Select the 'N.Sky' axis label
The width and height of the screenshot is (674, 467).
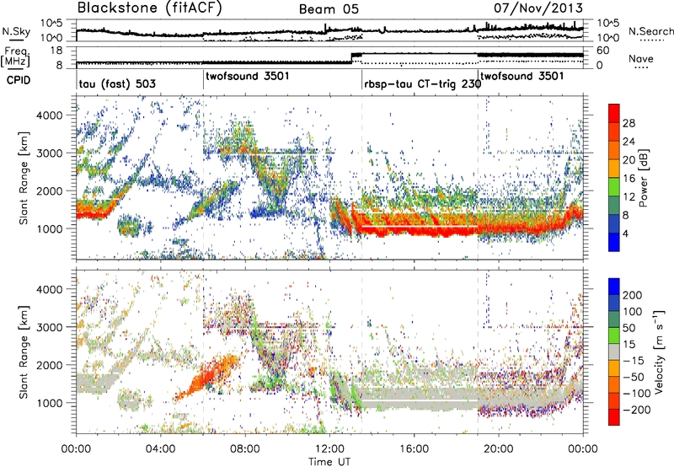pyautogui.click(x=16, y=32)
